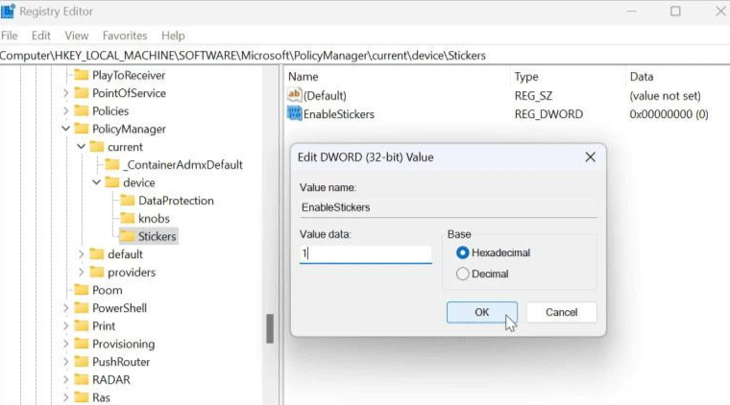Click the Type column header
This screenshot has width=730, height=405.
[526, 76]
